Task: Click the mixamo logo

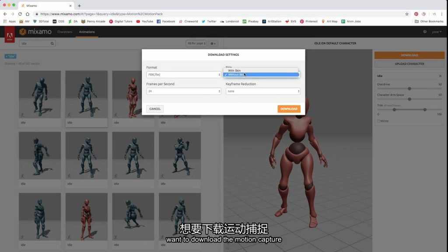Action: [35, 31]
